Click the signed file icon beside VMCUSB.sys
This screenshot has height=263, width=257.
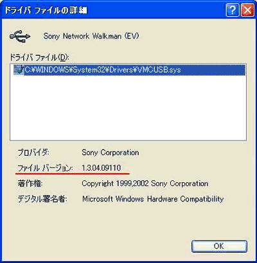pyautogui.click(x=19, y=70)
